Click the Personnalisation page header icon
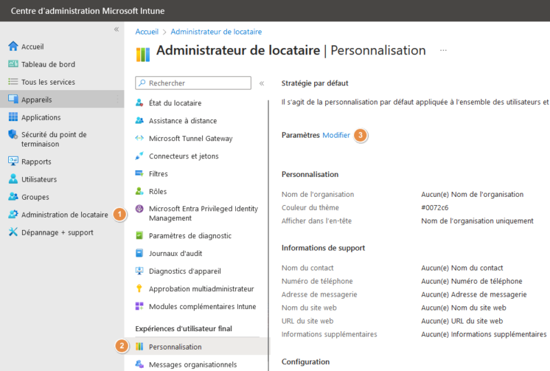Image resolution: width=550 pixels, height=371 pixels. [x=143, y=54]
